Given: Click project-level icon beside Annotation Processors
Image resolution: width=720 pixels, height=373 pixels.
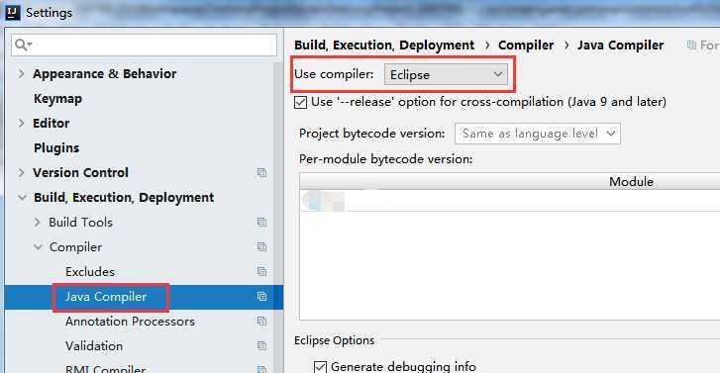Looking at the screenshot, I should [x=261, y=322].
